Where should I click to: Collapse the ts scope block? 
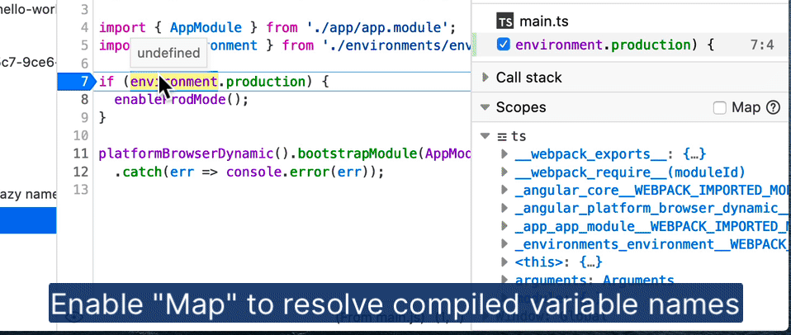485,136
